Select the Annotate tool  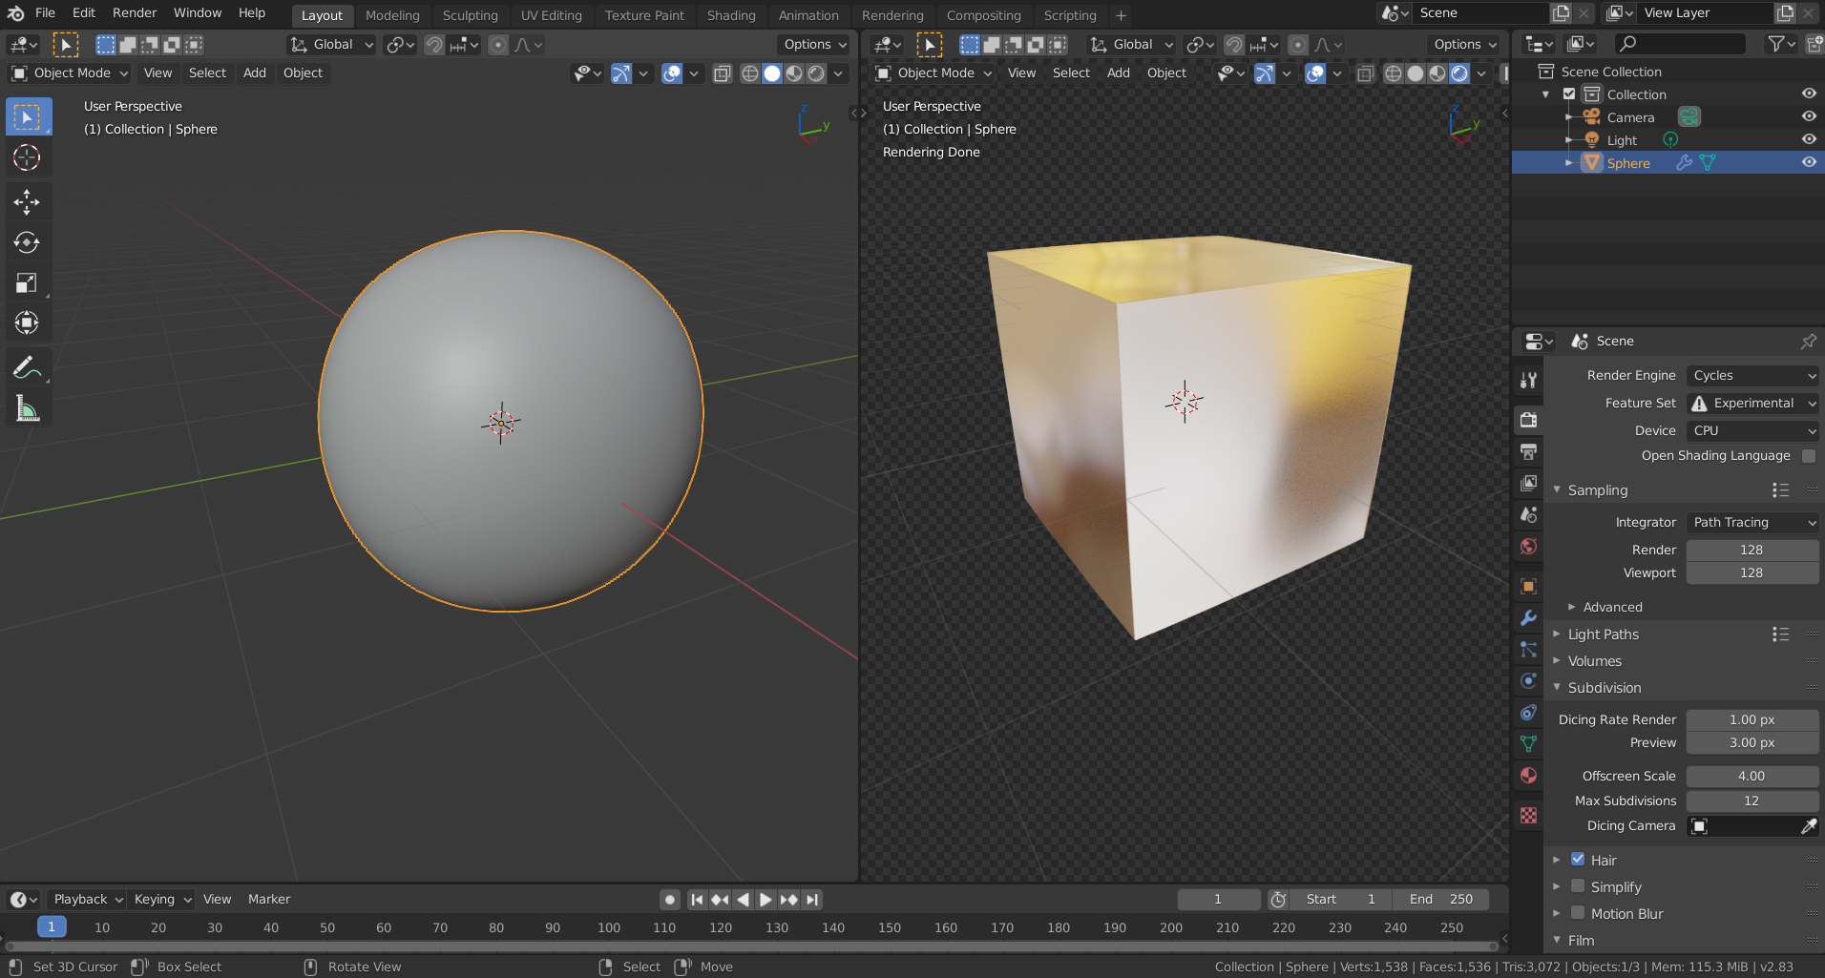click(x=28, y=366)
